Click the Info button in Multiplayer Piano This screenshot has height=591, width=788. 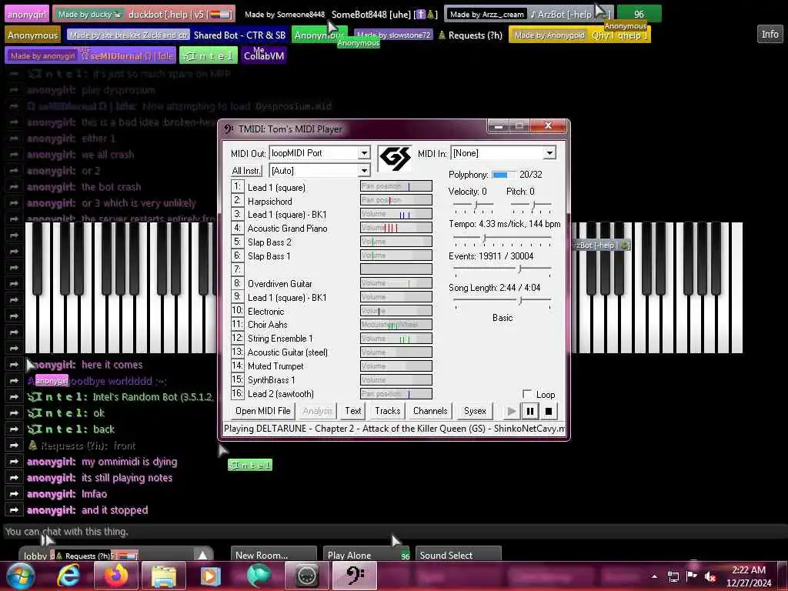[x=770, y=34]
